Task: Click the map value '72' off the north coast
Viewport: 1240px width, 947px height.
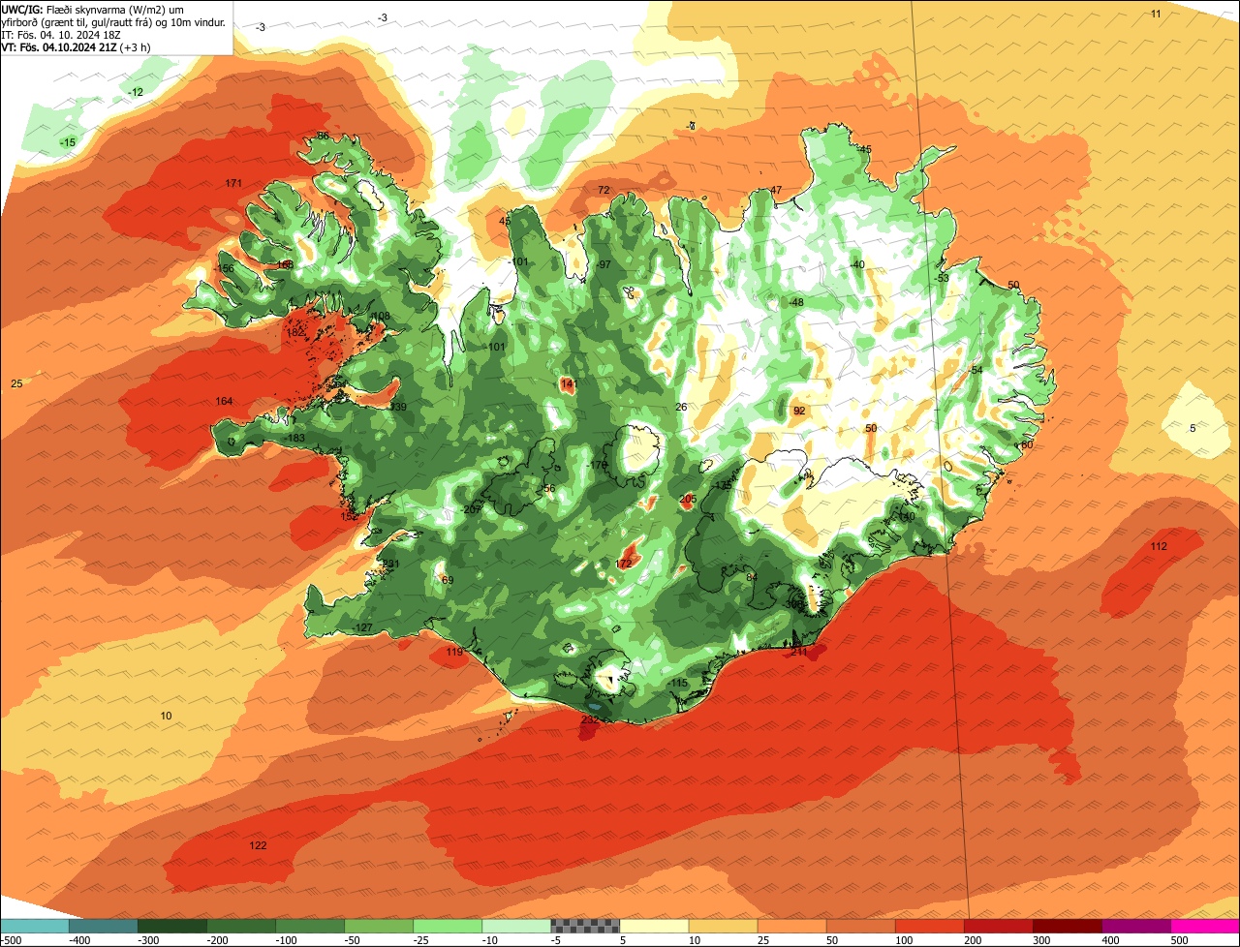Action: point(604,190)
